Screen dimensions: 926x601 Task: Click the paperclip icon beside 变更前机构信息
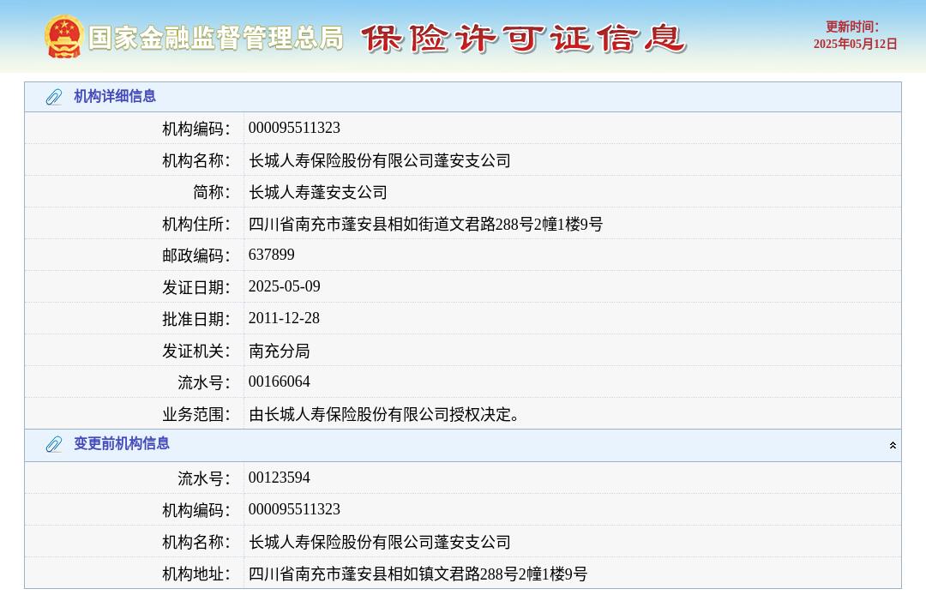54,444
